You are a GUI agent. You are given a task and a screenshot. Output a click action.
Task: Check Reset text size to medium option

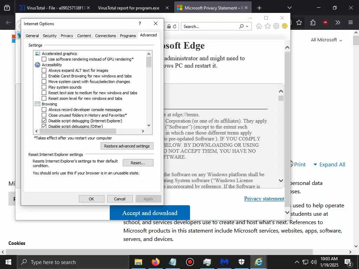[x=44, y=92]
